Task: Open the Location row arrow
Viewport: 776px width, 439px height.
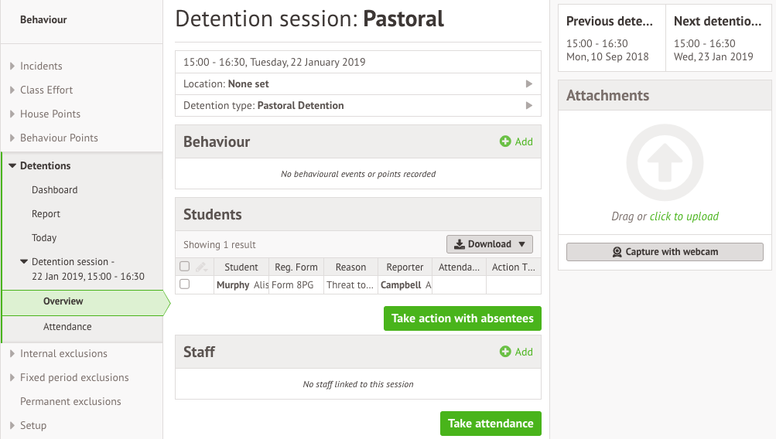Action: click(x=528, y=84)
